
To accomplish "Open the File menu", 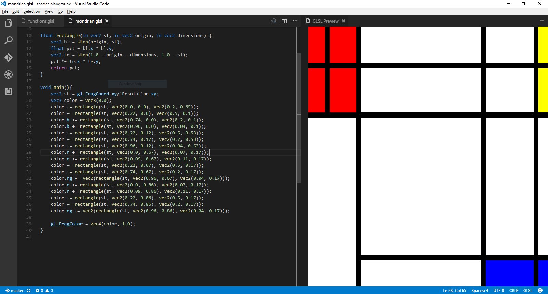I will click(5, 11).
